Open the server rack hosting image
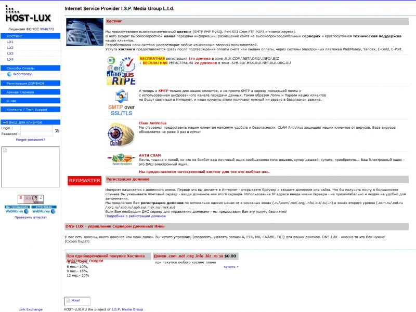Image resolution: width=416 pixels, height=312 pixels. (85, 32)
